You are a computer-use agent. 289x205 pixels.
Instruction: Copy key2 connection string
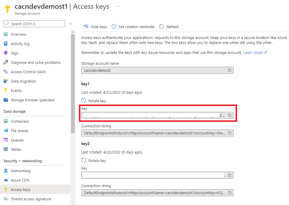click(x=230, y=193)
